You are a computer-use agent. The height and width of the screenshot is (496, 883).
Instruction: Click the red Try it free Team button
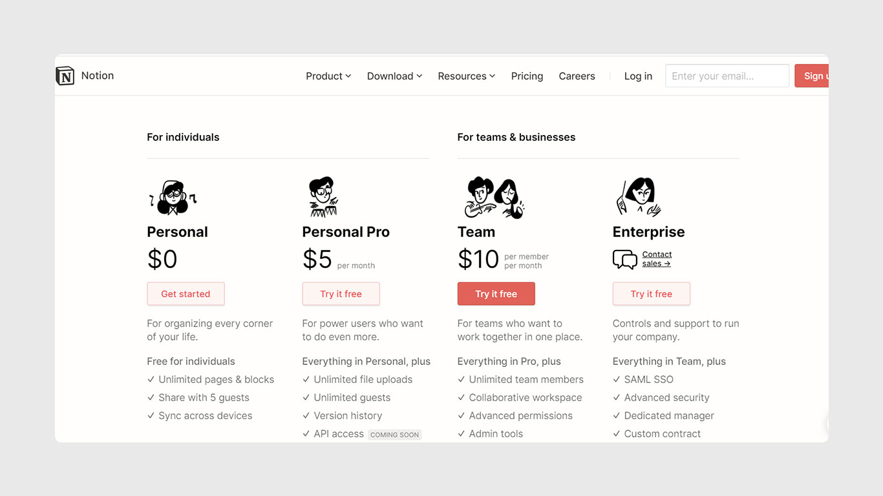click(496, 294)
